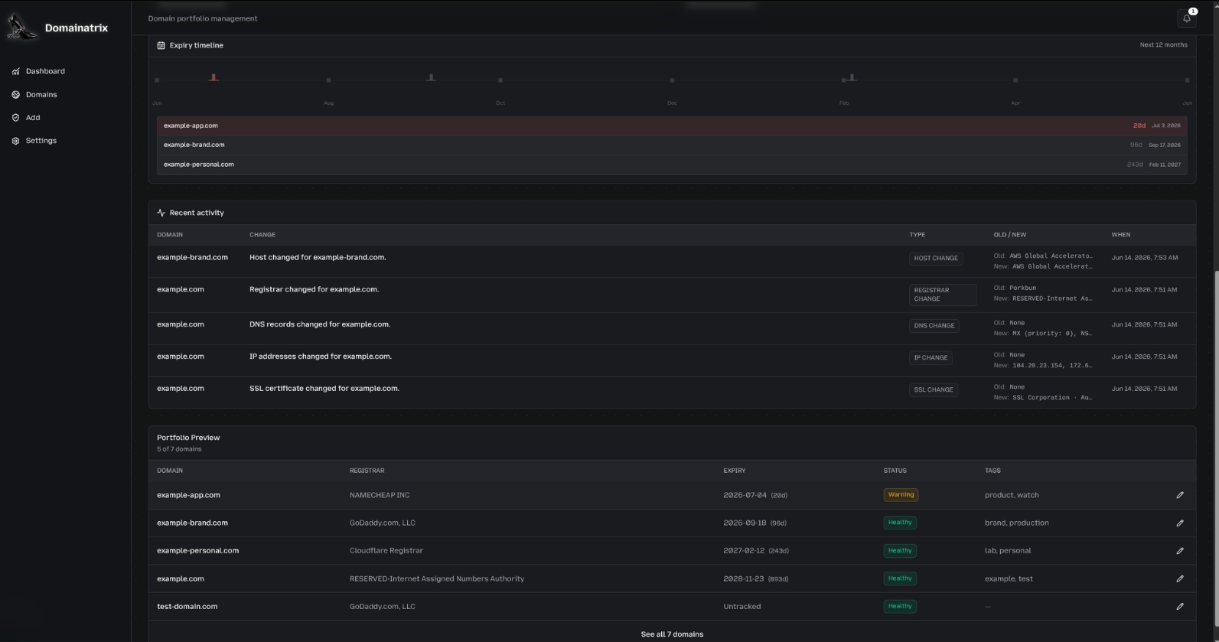Click the DNS CHANGE type badge

[934, 326]
